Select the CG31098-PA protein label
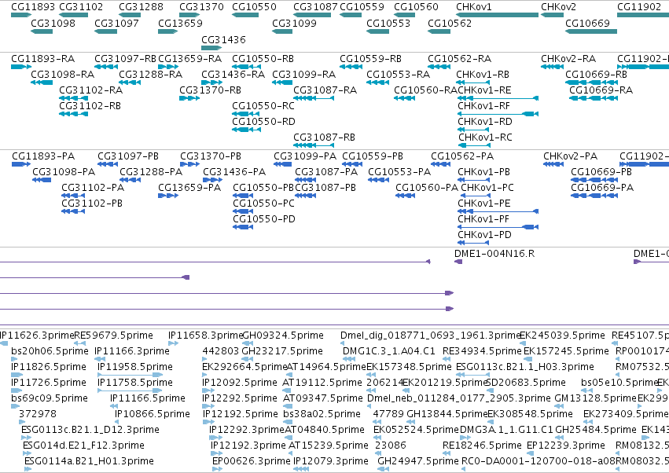The image size is (669, 473). [x=64, y=172]
